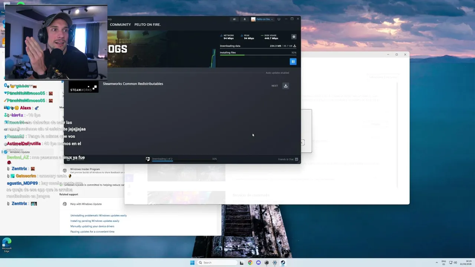
Task: Open the black square app in taskbar
Action: click(x=242, y=263)
